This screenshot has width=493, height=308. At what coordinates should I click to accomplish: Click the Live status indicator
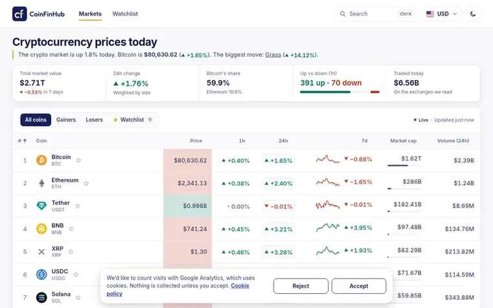pyautogui.click(x=421, y=120)
